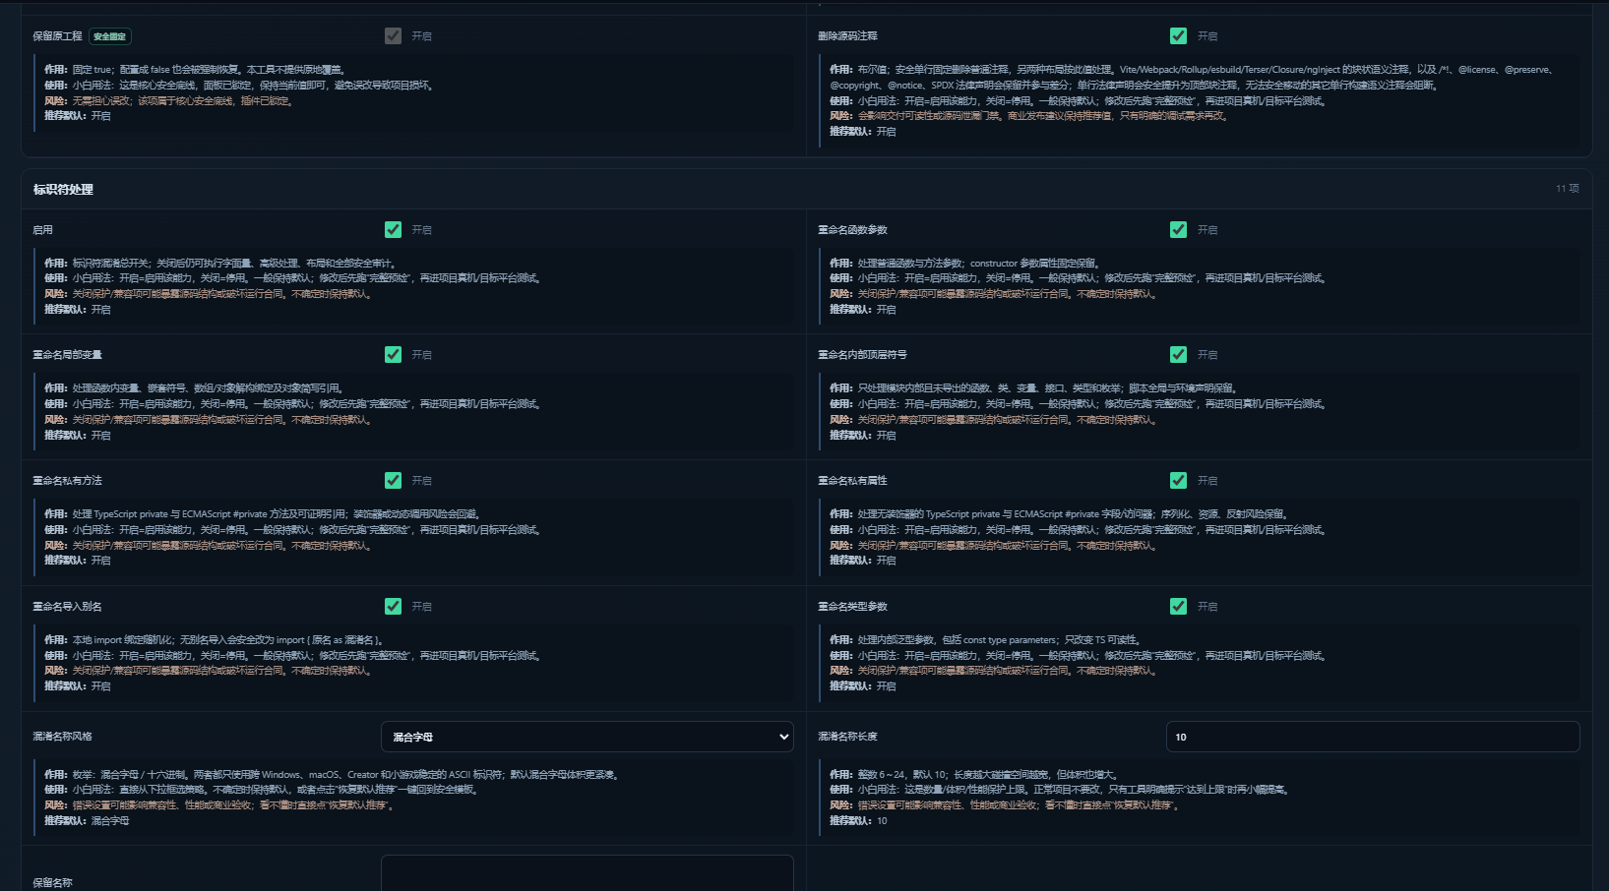Click the 重命名私有属性 label

tap(852, 481)
